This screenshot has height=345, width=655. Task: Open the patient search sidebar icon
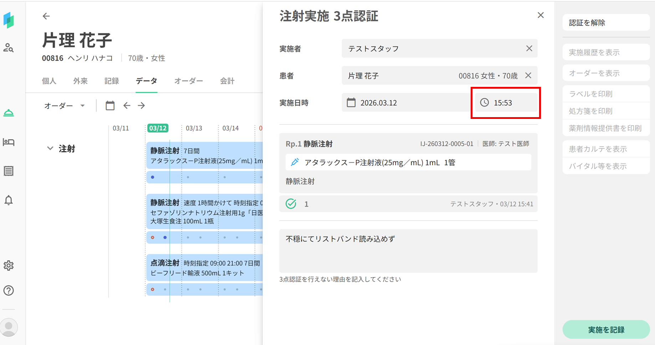tap(9, 48)
